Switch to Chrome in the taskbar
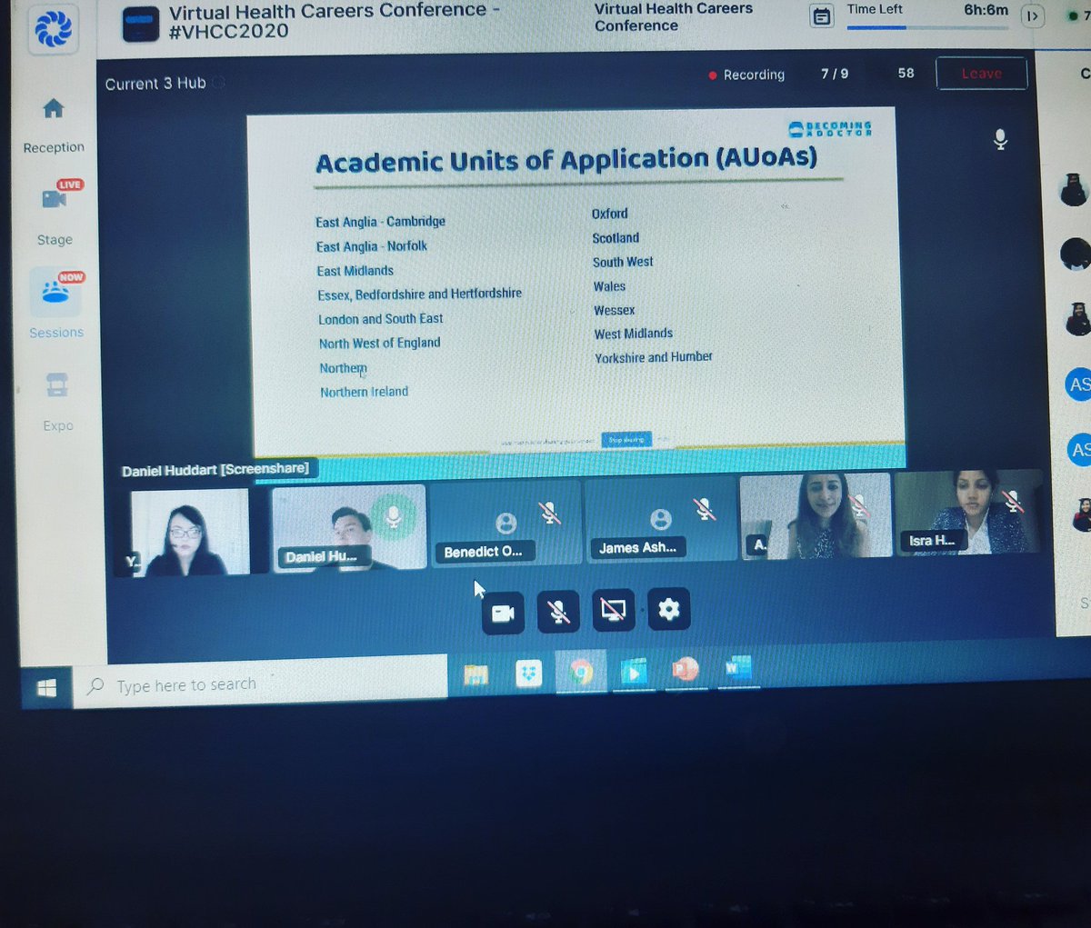The width and height of the screenshot is (1091, 928). pos(581,672)
